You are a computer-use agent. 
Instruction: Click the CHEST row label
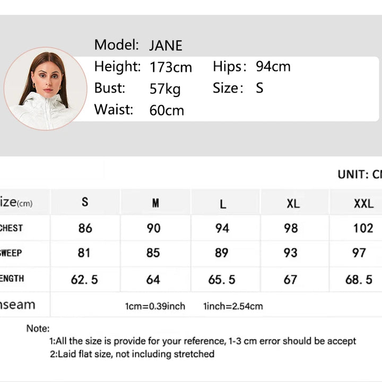click(x=12, y=228)
